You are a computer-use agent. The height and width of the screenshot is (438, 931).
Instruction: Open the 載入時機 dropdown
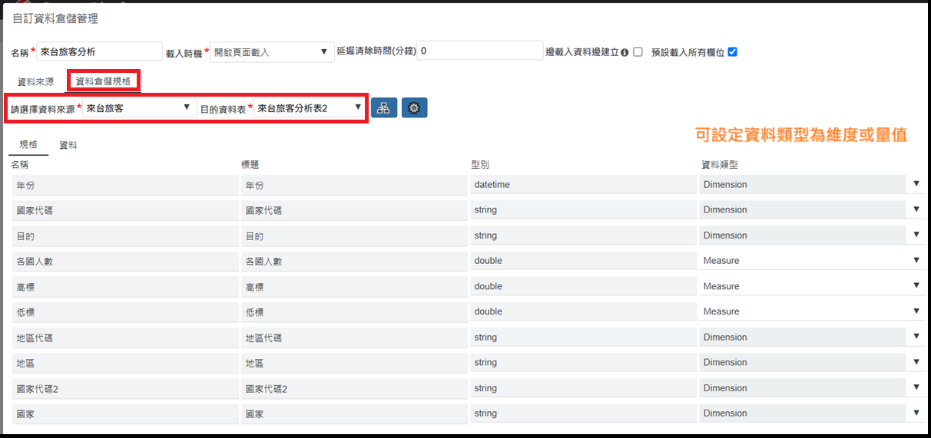pos(271,52)
